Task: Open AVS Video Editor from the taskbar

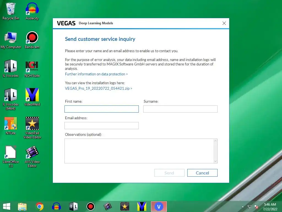Action: (x=108, y=206)
